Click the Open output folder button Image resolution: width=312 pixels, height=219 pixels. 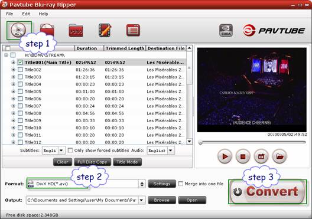(x=192, y=200)
